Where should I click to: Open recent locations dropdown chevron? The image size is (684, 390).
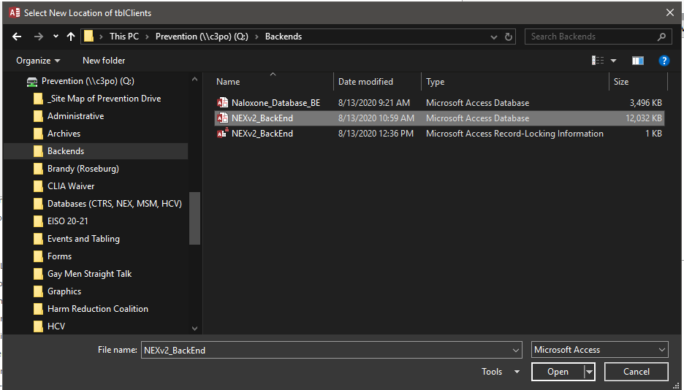tap(56, 37)
